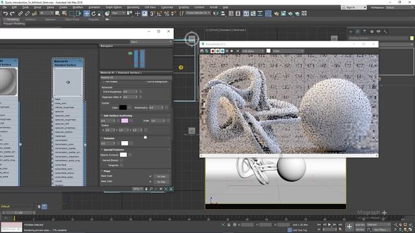415x233 pixels.
Task: Click the Opacity (Cutout) white swatch
Action: coord(123,155)
